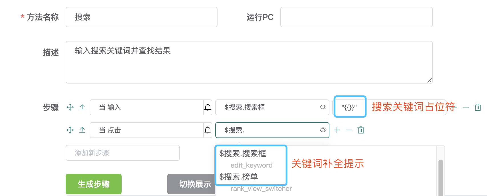Screen dimensions: 487x196
Task: Click the minus icon on the 当 输入 row
Action: tap(465, 107)
